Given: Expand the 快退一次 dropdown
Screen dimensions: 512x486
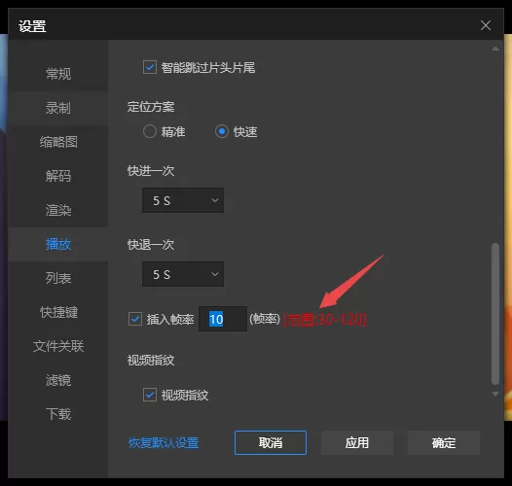Looking at the screenshot, I should [183, 274].
